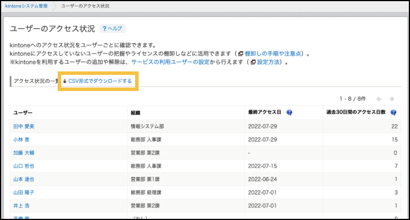Click 2022-07-01 in 山田 陽子 row
The height and width of the screenshot is (220, 410).
point(263,192)
